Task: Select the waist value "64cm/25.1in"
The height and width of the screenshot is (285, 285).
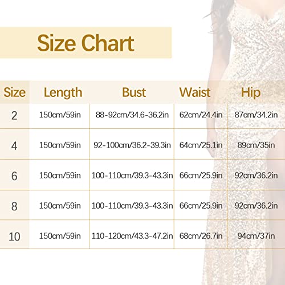Action: click(x=201, y=145)
